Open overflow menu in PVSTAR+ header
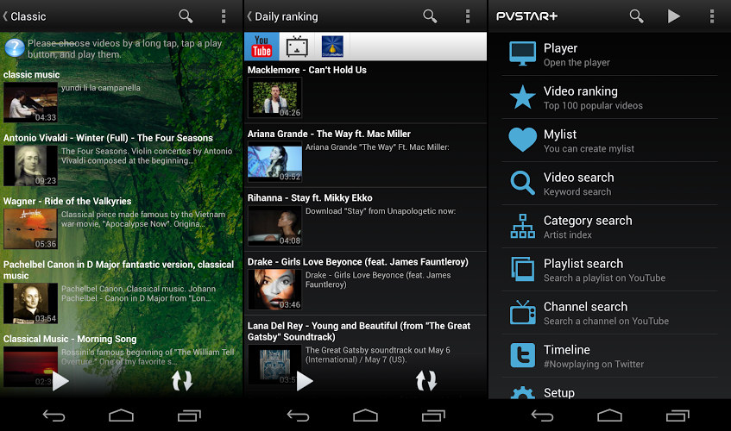This screenshot has width=731, height=431. pos(711,16)
